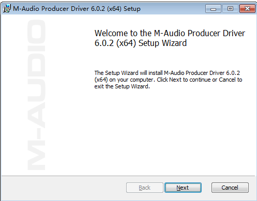Image resolution: width=257 pixels, height=201 pixels.
Task: Click the greyed-out Back button
Action: pos(145,188)
